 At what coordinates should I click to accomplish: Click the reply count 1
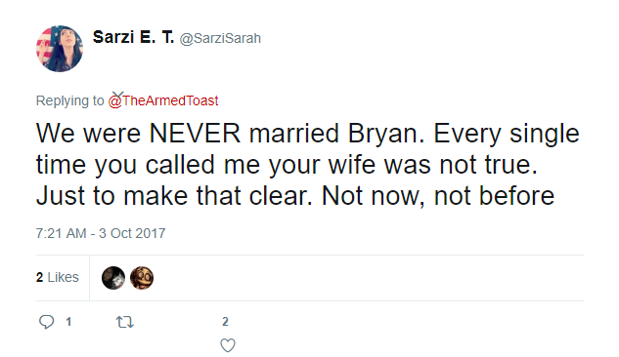pos(68,322)
